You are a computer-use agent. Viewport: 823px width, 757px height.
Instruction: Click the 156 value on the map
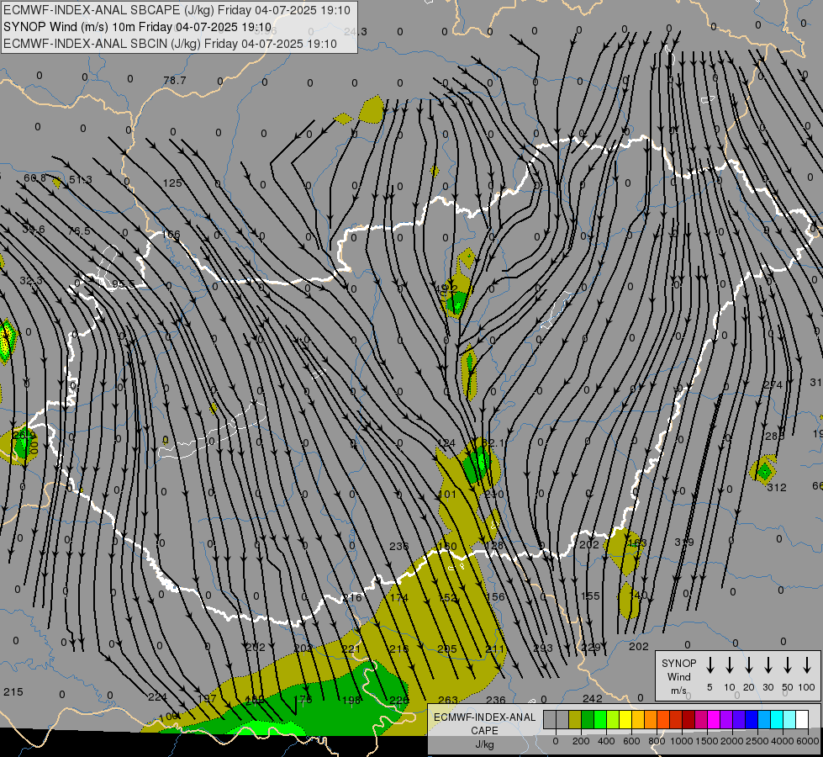[x=495, y=597]
